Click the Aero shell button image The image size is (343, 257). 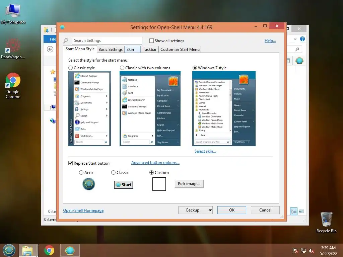(88, 184)
